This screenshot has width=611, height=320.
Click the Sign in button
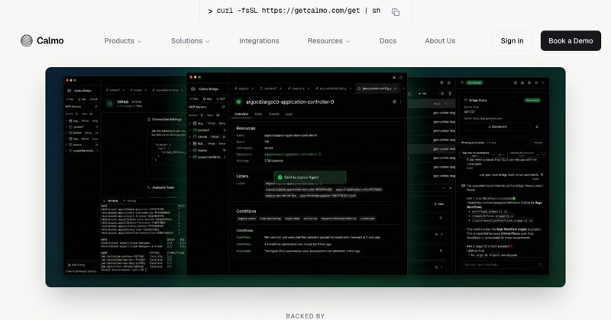click(x=512, y=41)
